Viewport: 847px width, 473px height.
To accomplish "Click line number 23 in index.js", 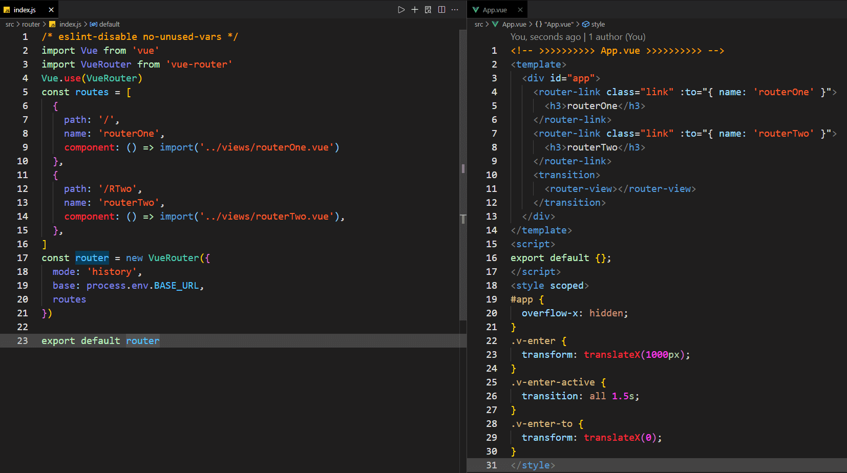I will point(23,340).
